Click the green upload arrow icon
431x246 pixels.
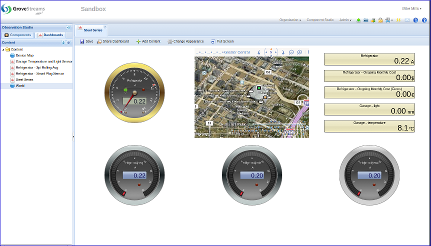coord(358,20)
